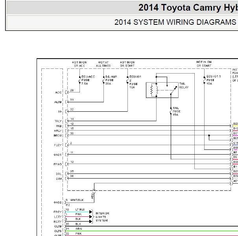238x236 pixels.
Task: Select the 'D/L-AM1 FUSE 20A' label
Action: tap(111, 80)
